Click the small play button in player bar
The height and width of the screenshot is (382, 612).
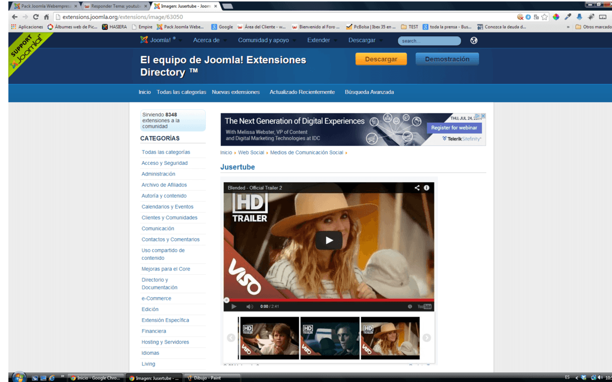click(x=234, y=306)
